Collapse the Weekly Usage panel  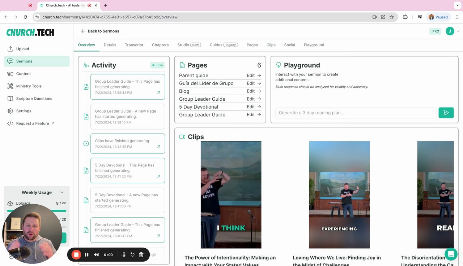point(62,192)
